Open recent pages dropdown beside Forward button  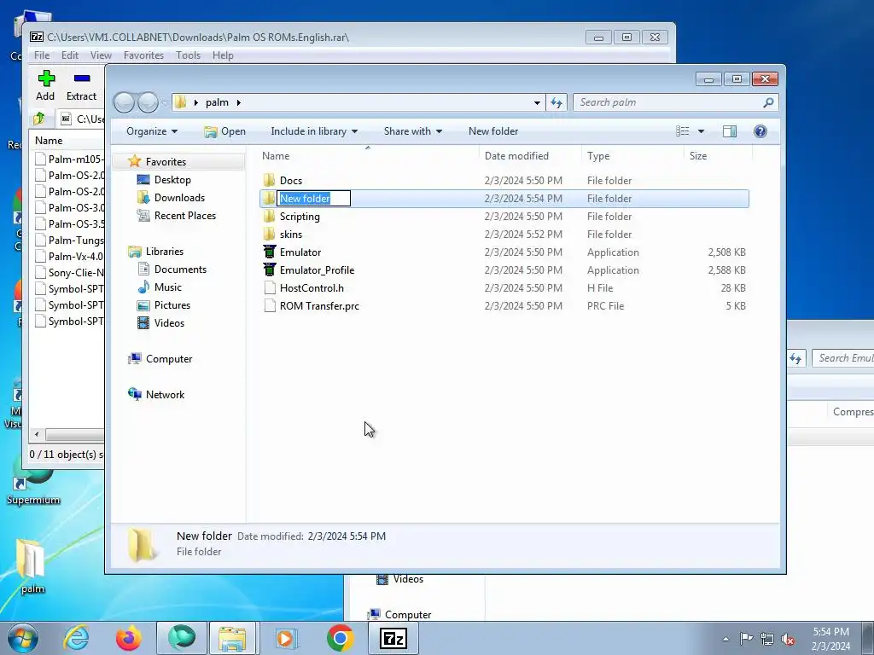pos(165,102)
